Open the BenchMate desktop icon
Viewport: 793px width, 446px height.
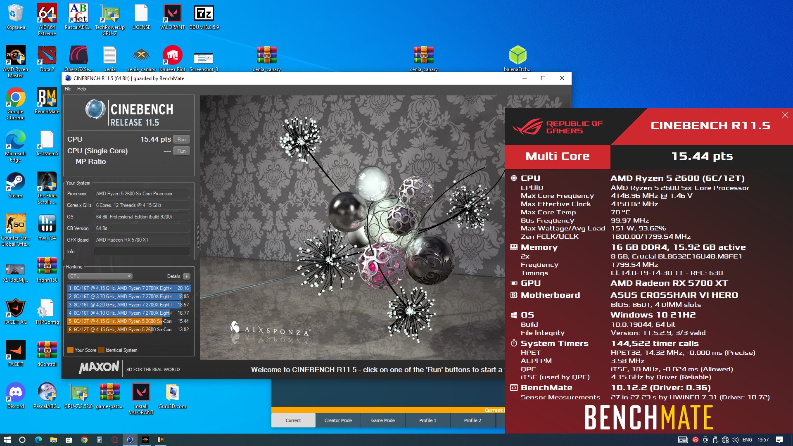point(47,101)
